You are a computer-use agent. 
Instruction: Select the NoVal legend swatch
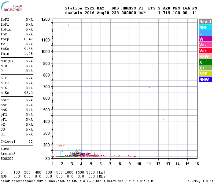(x=205, y=22)
